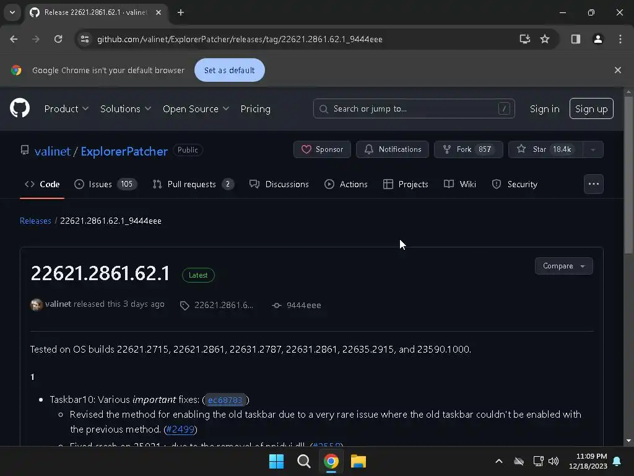Open tag 22621.2861.6... link

click(217, 305)
